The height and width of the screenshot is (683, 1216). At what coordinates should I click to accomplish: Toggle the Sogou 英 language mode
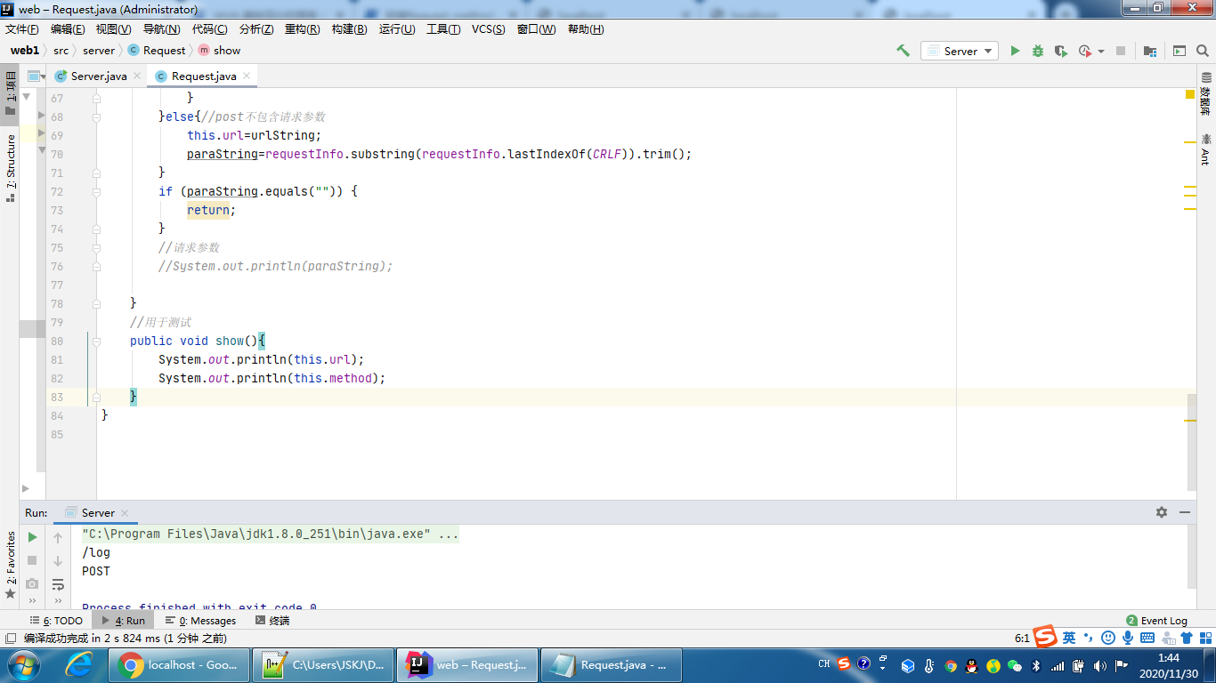pyautogui.click(x=1069, y=638)
